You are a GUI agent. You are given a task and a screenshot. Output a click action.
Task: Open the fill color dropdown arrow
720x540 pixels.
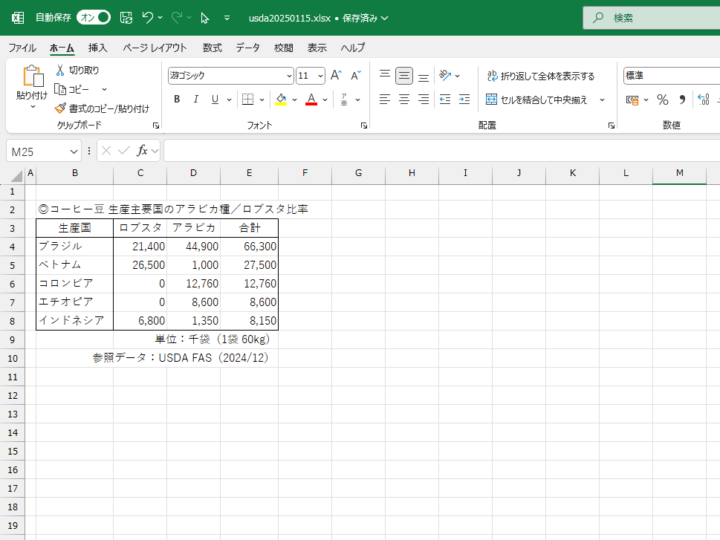pos(294,100)
